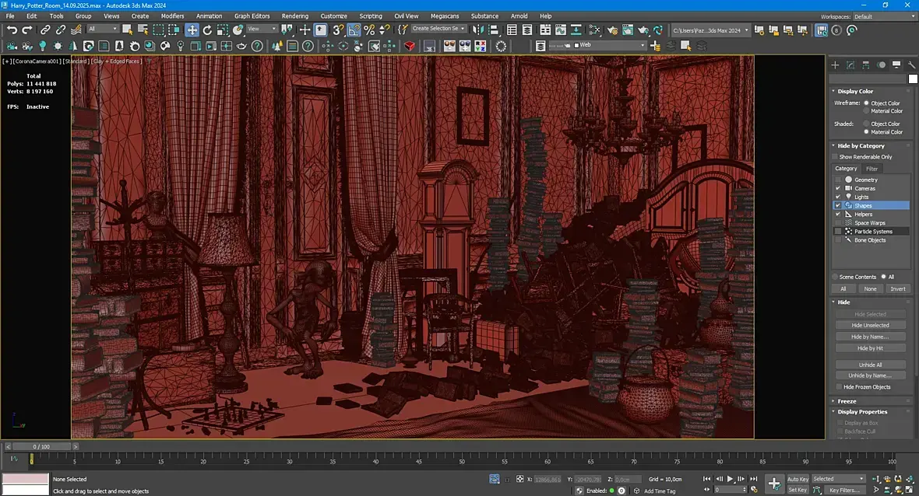This screenshot has height=496, width=919.
Task: Select the Move transform tool
Action: coord(192,30)
